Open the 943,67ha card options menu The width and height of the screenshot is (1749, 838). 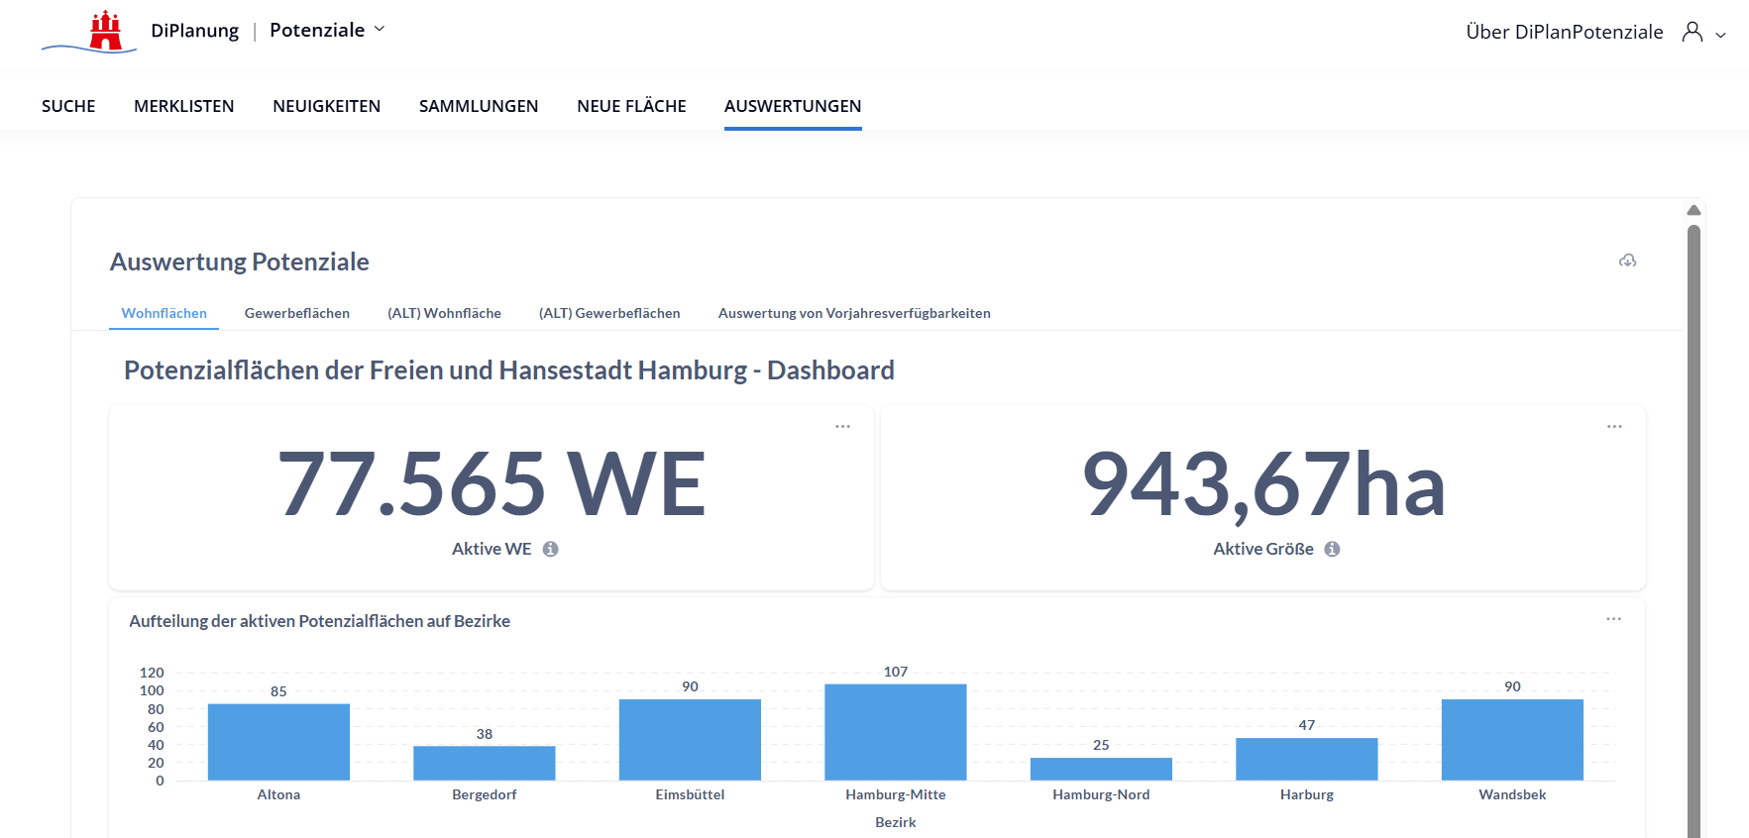(x=1614, y=426)
